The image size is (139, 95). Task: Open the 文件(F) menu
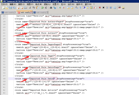click(x=4, y=4)
